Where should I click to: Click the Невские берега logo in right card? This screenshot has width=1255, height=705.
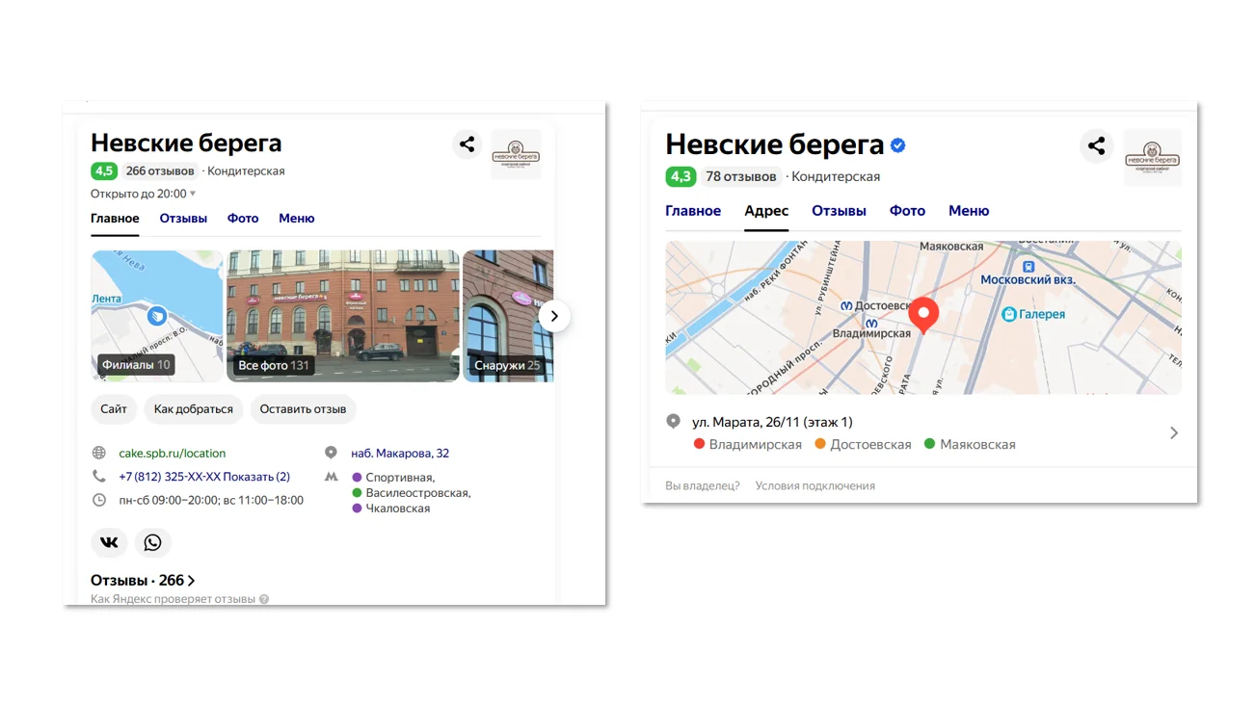tap(1152, 156)
